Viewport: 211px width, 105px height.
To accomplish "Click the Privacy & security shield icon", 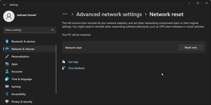I will [x=7, y=101].
